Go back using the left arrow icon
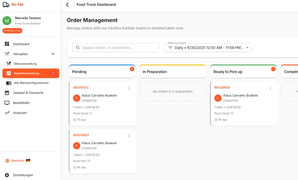The height and width of the screenshot is (180, 298). tap(67, 4)
